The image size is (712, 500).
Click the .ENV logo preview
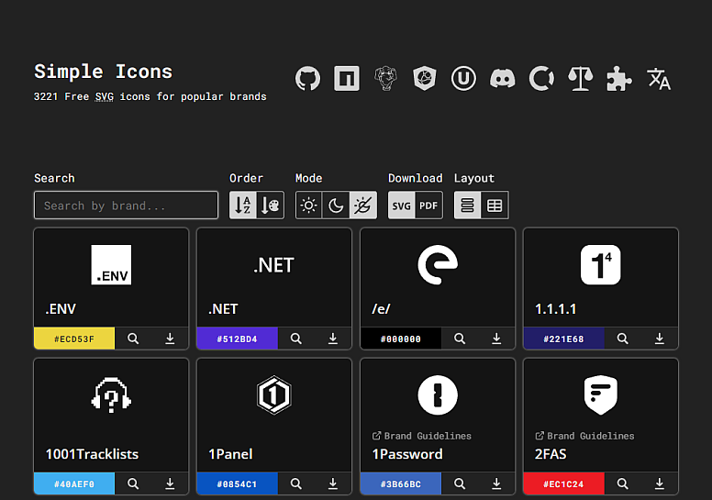(x=111, y=265)
